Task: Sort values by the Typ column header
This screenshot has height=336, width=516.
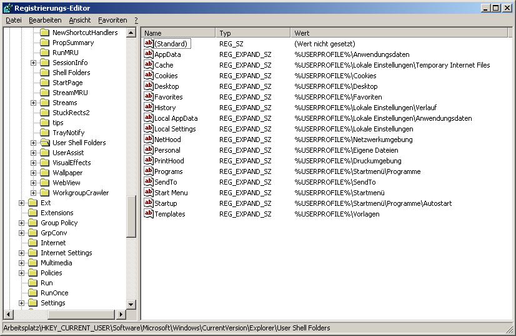Action: [x=253, y=33]
